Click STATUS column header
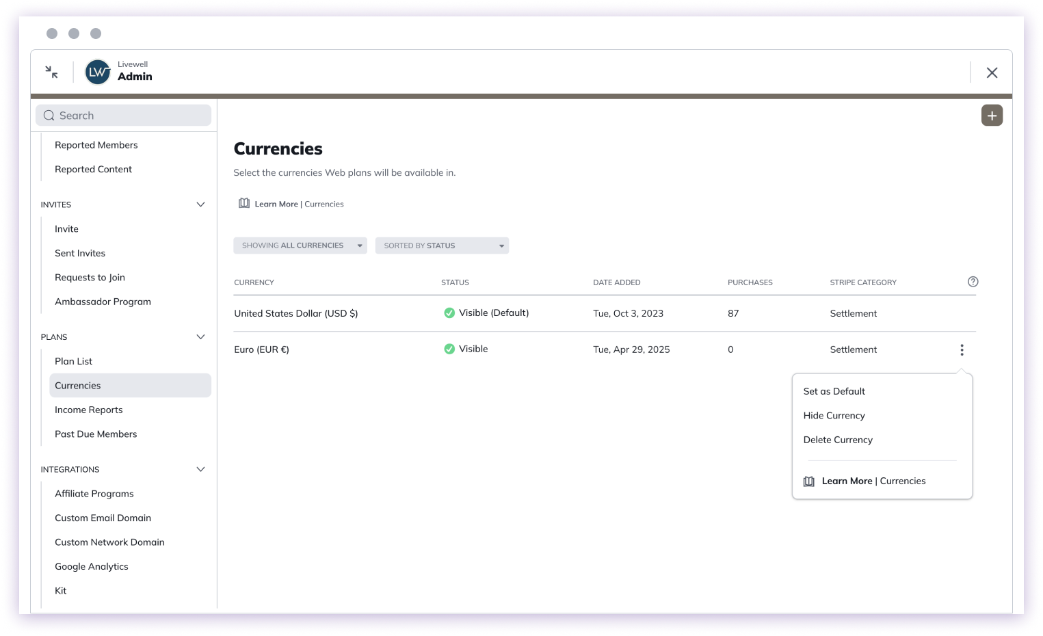1043x636 pixels. [x=455, y=282]
